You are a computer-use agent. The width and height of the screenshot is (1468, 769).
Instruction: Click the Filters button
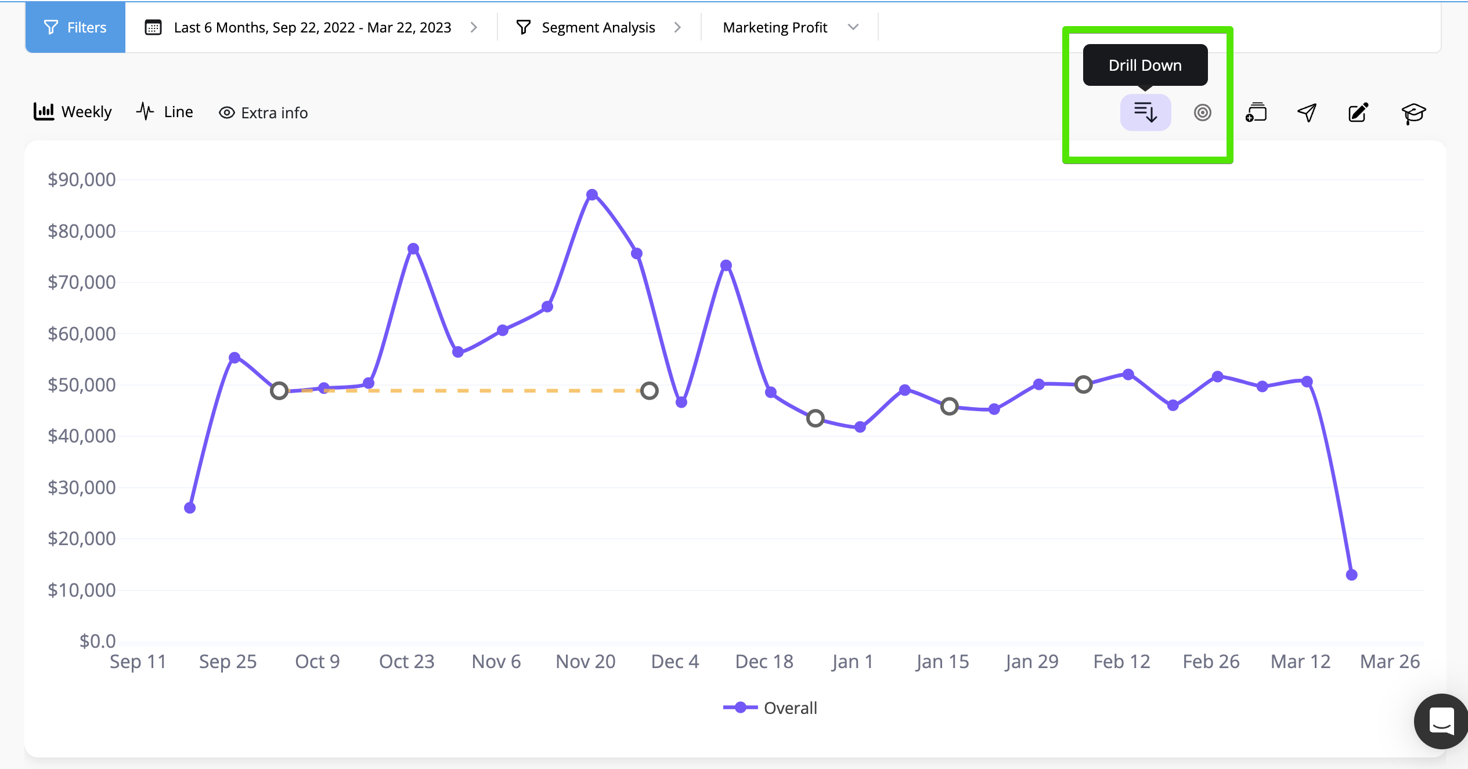75,28
